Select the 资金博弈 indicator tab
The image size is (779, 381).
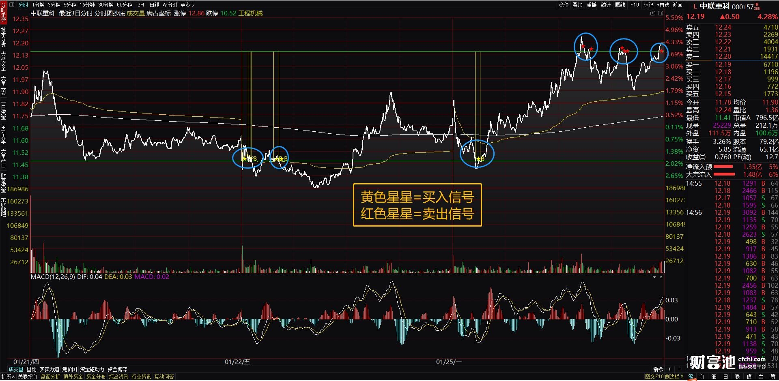click(117, 369)
